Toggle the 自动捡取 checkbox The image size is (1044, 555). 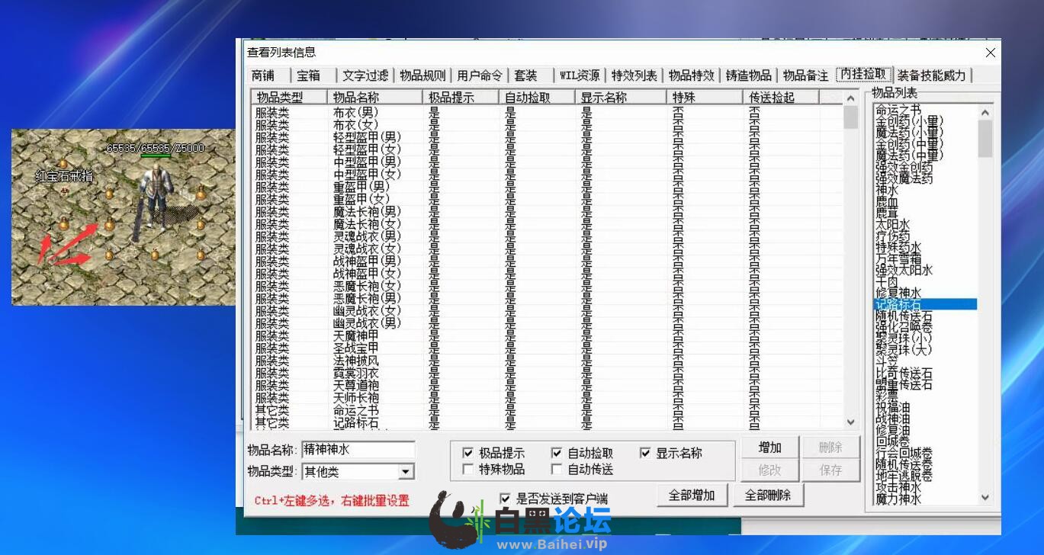pyautogui.click(x=557, y=453)
